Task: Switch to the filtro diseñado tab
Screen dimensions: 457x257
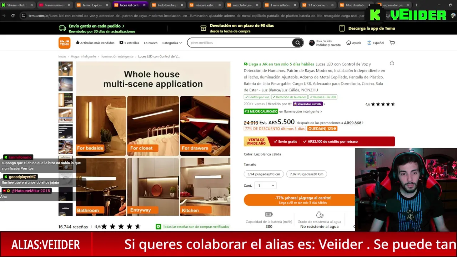Action: coord(355,5)
